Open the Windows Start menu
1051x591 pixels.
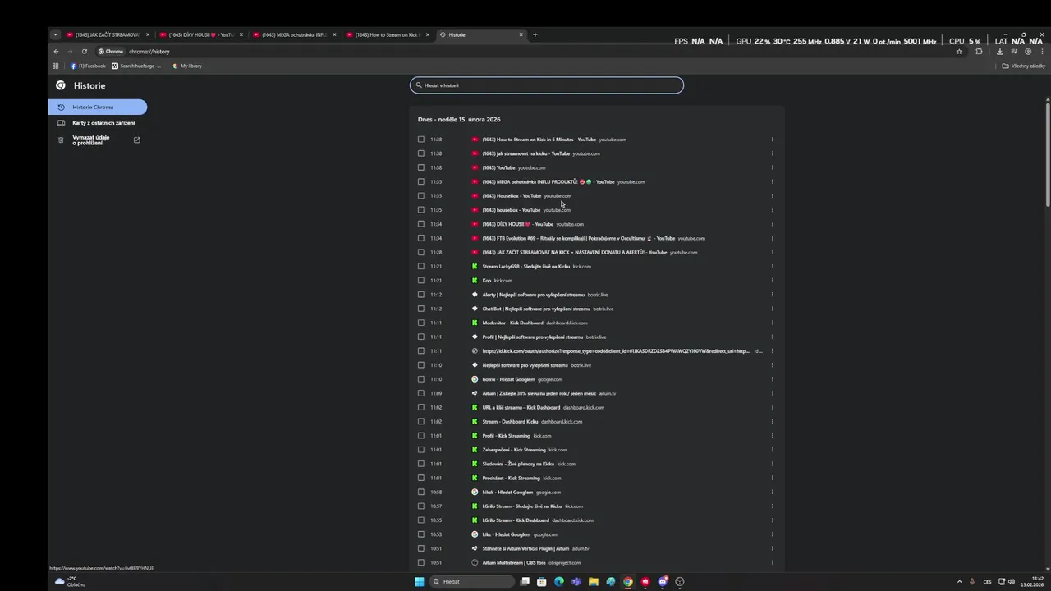pyautogui.click(x=419, y=581)
